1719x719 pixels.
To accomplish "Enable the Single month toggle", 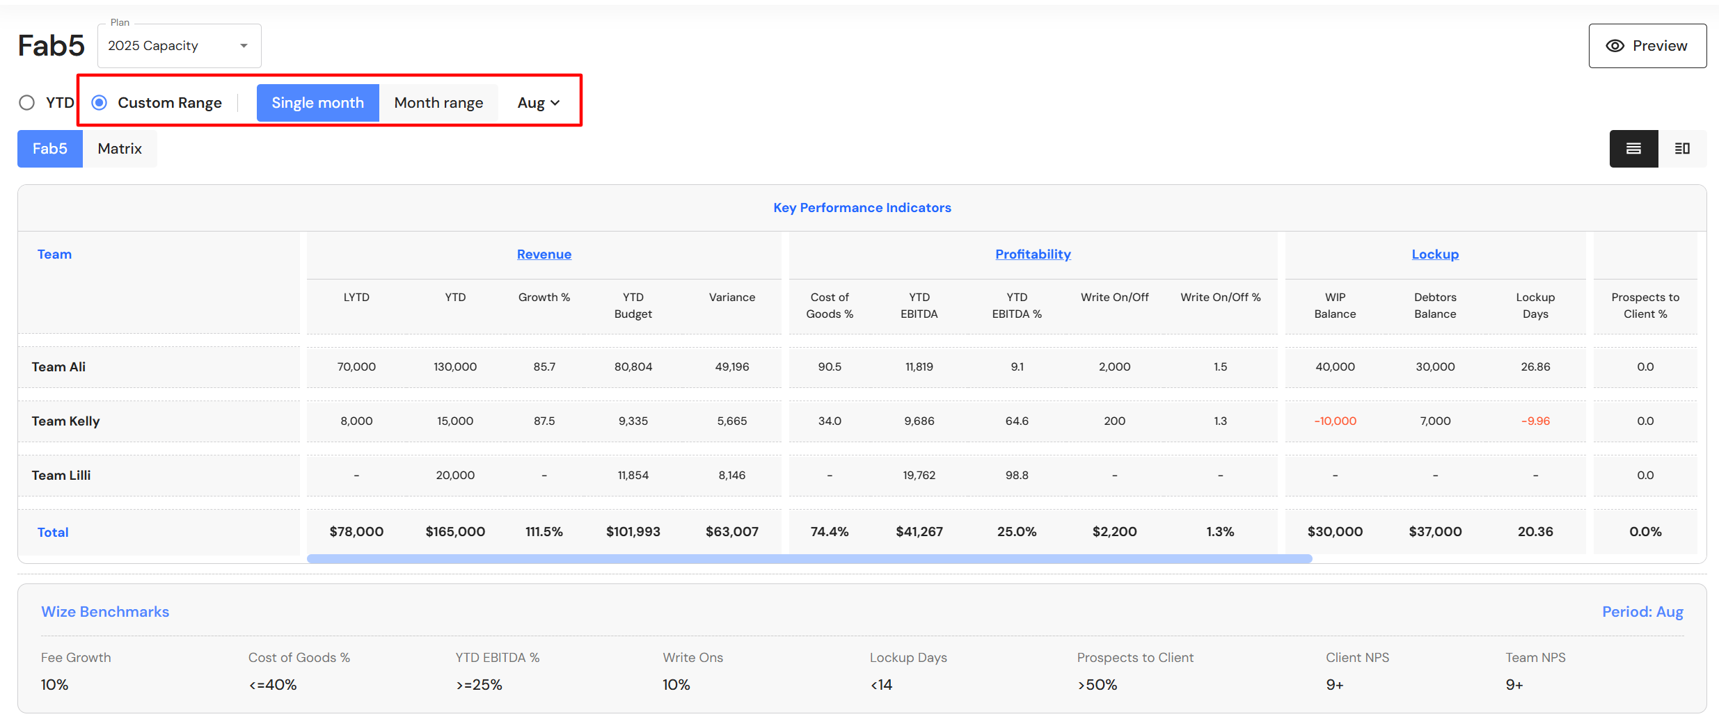I will [x=317, y=103].
